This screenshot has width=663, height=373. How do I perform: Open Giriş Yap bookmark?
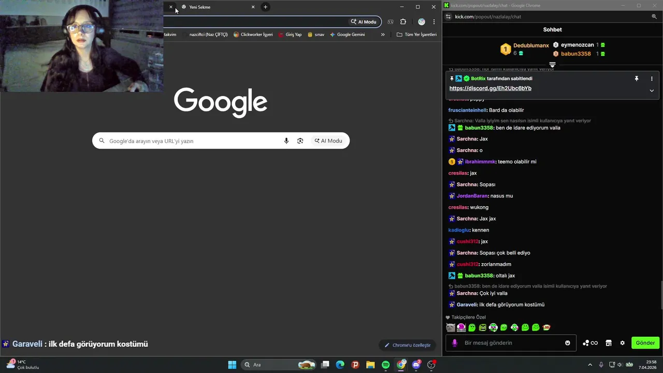tap(290, 35)
